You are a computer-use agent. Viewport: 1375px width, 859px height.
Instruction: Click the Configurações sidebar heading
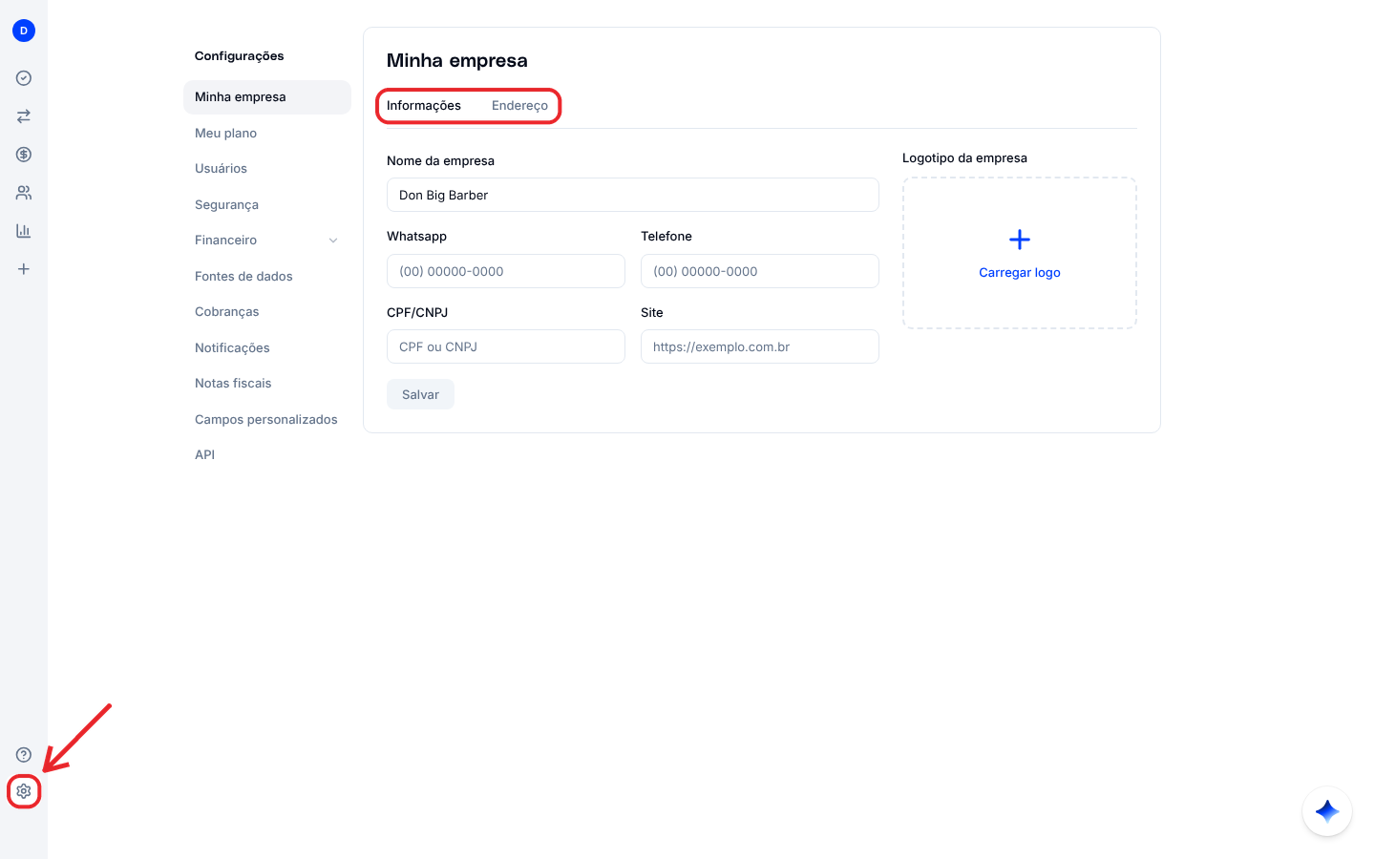click(x=240, y=56)
